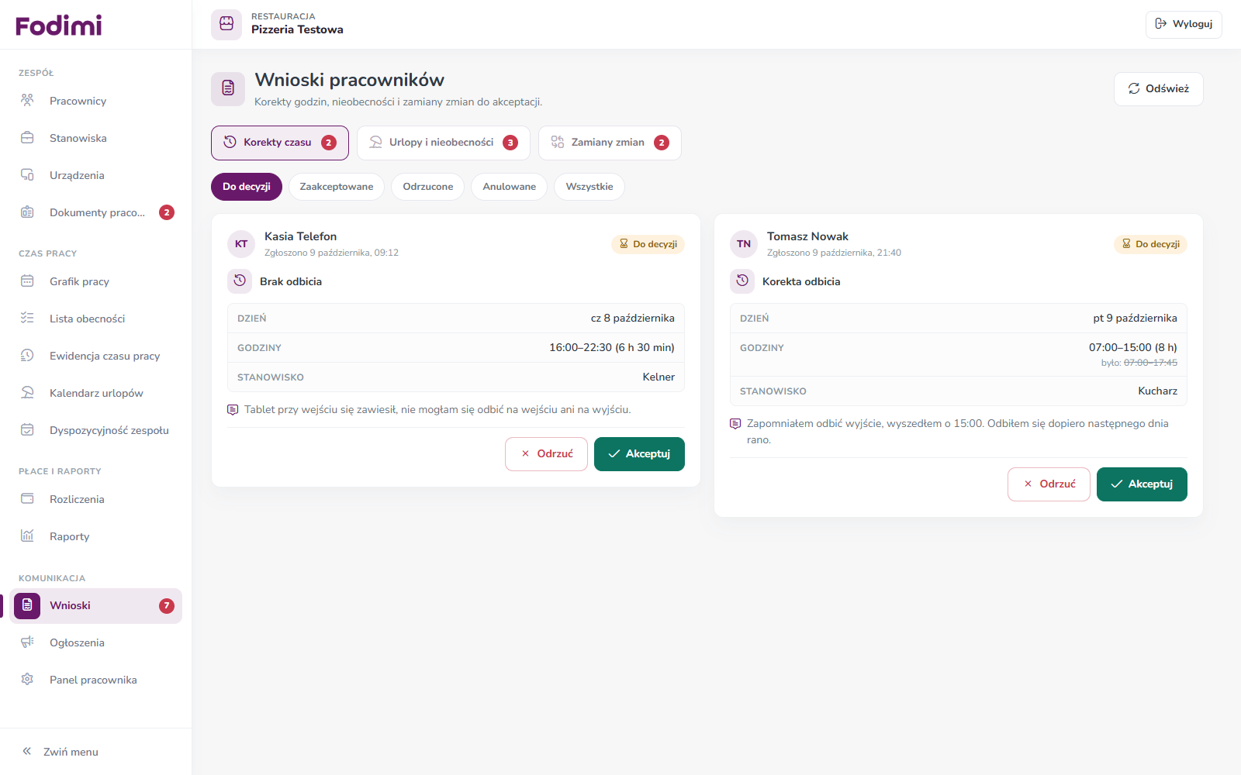
Task: Open Ogłoszenia megaphone icon
Action: pyautogui.click(x=27, y=642)
